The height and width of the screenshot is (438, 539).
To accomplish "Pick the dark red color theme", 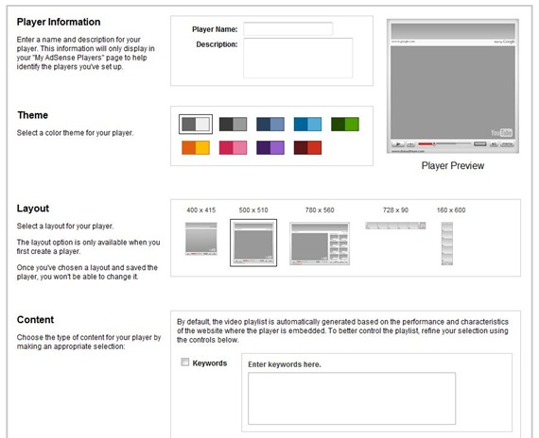I will tap(307, 147).
